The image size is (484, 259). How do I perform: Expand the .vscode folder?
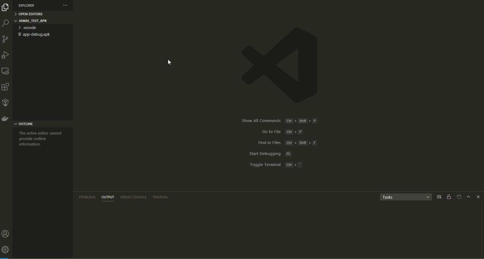43,27
